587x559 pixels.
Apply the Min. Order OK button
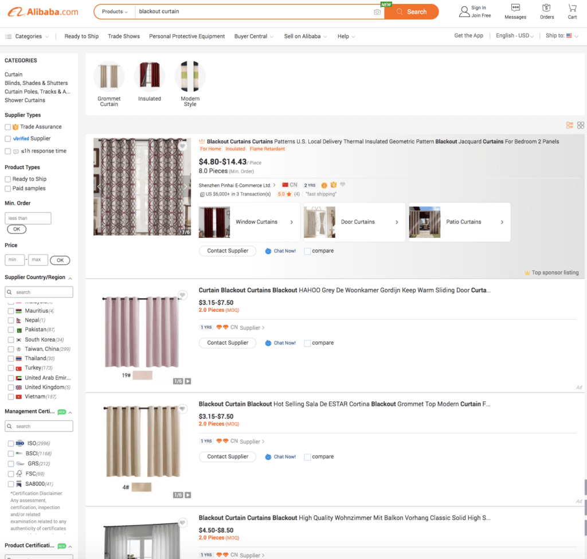17,229
